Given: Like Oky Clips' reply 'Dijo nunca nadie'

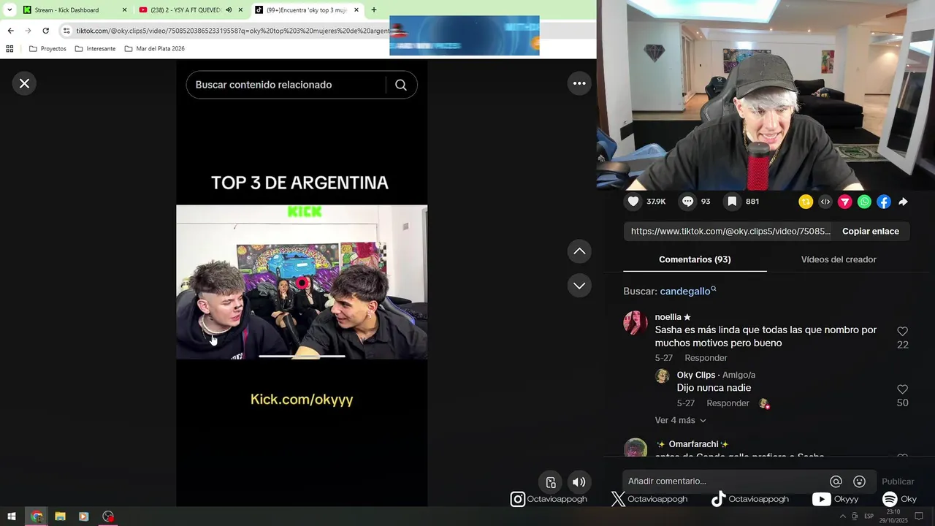Looking at the screenshot, I should [x=902, y=389].
